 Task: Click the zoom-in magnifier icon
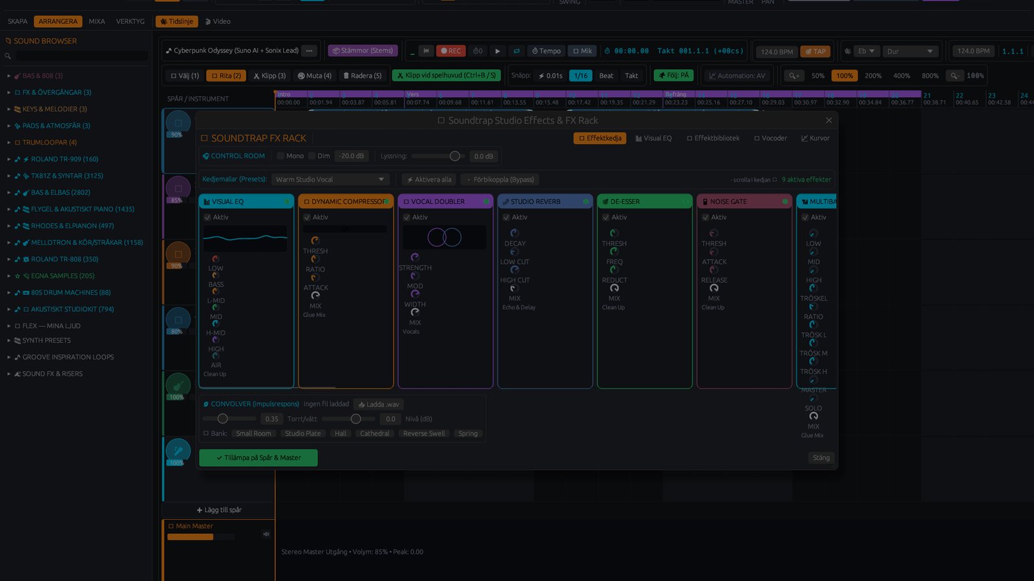[794, 76]
